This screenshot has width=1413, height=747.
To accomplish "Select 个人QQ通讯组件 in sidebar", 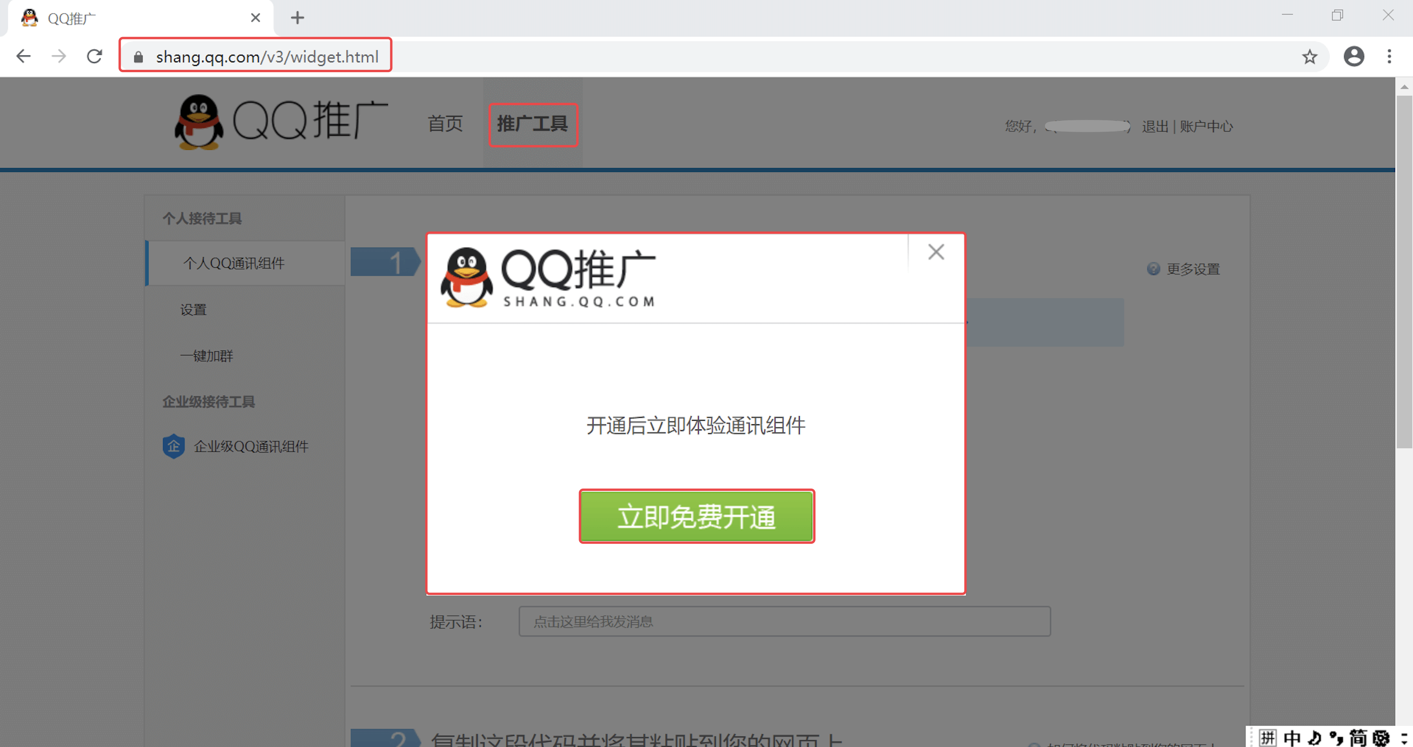I will tap(245, 263).
